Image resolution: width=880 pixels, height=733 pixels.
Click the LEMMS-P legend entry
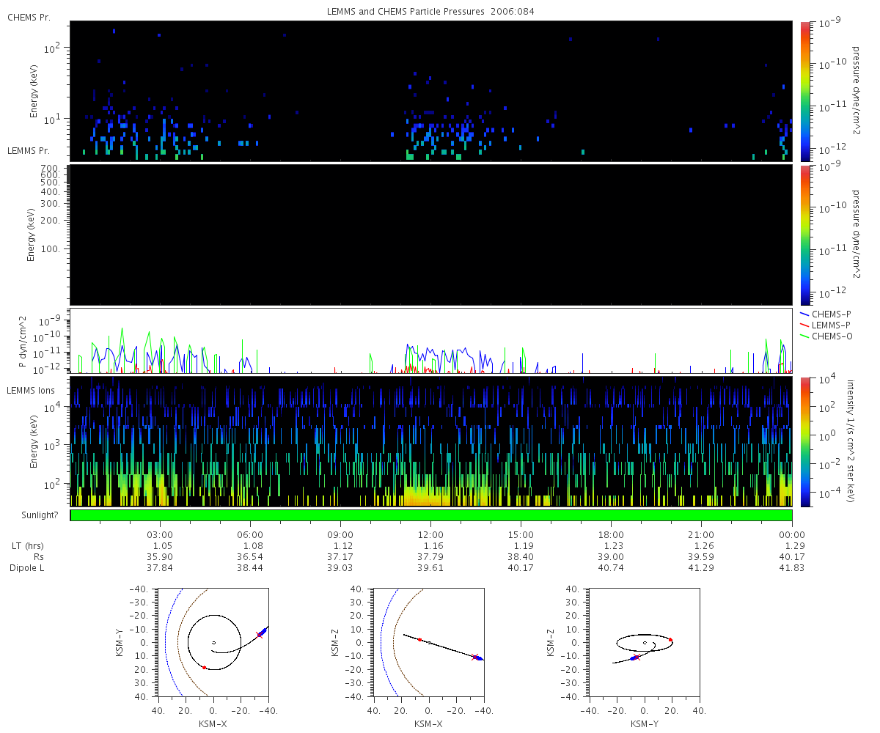(826, 325)
